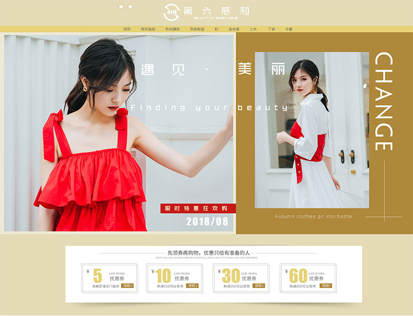Open the 连衣裙 dresses category
The height and width of the screenshot is (316, 413).
(233, 29)
